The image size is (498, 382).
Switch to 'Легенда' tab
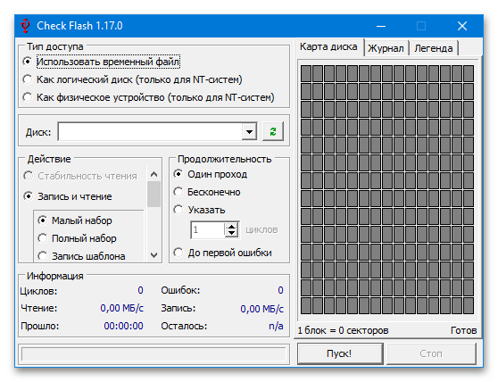[434, 48]
